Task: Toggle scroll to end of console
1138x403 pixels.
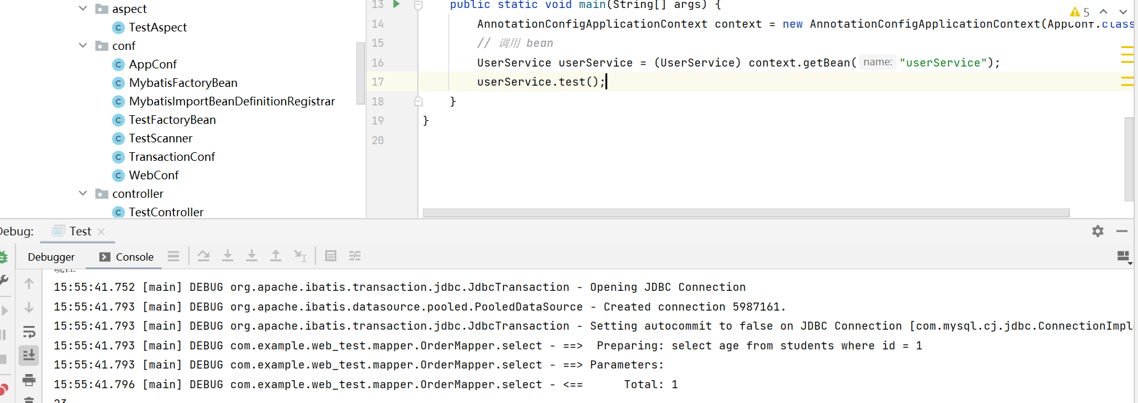Action: tap(29, 356)
